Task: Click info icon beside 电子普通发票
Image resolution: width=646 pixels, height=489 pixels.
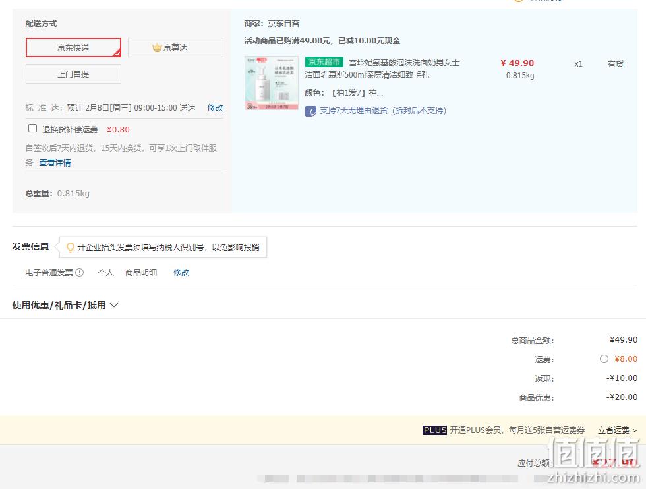Action: (x=80, y=272)
